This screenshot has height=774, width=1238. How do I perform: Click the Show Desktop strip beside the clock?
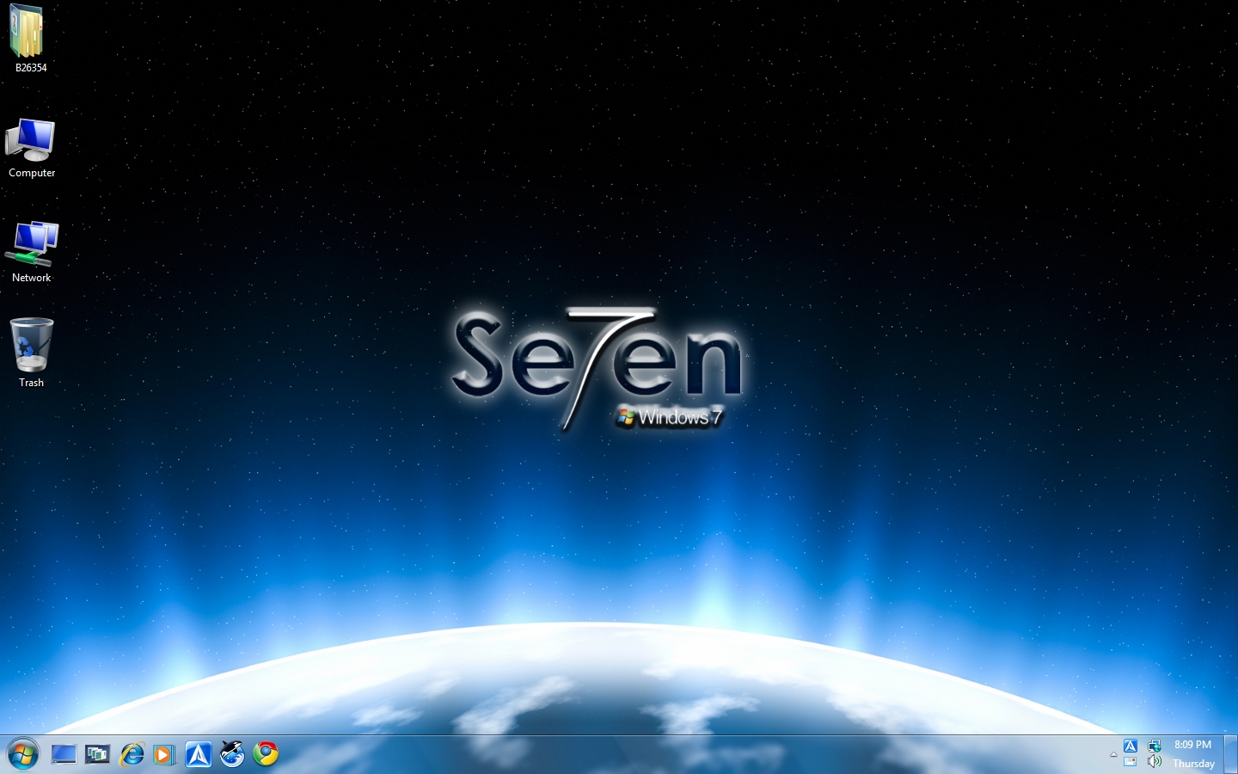[1230, 754]
